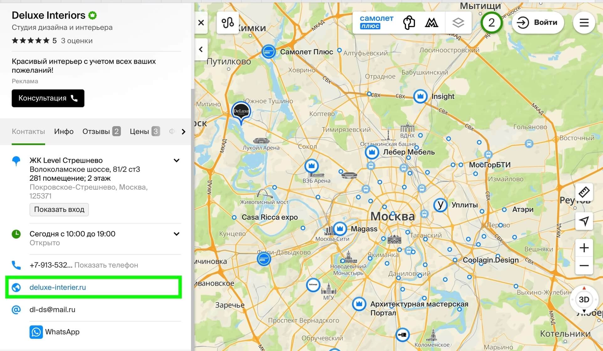The height and width of the screenshot is (351, 603).
Task: Collapse the side panel with left chevron
Action: point(201,49)
